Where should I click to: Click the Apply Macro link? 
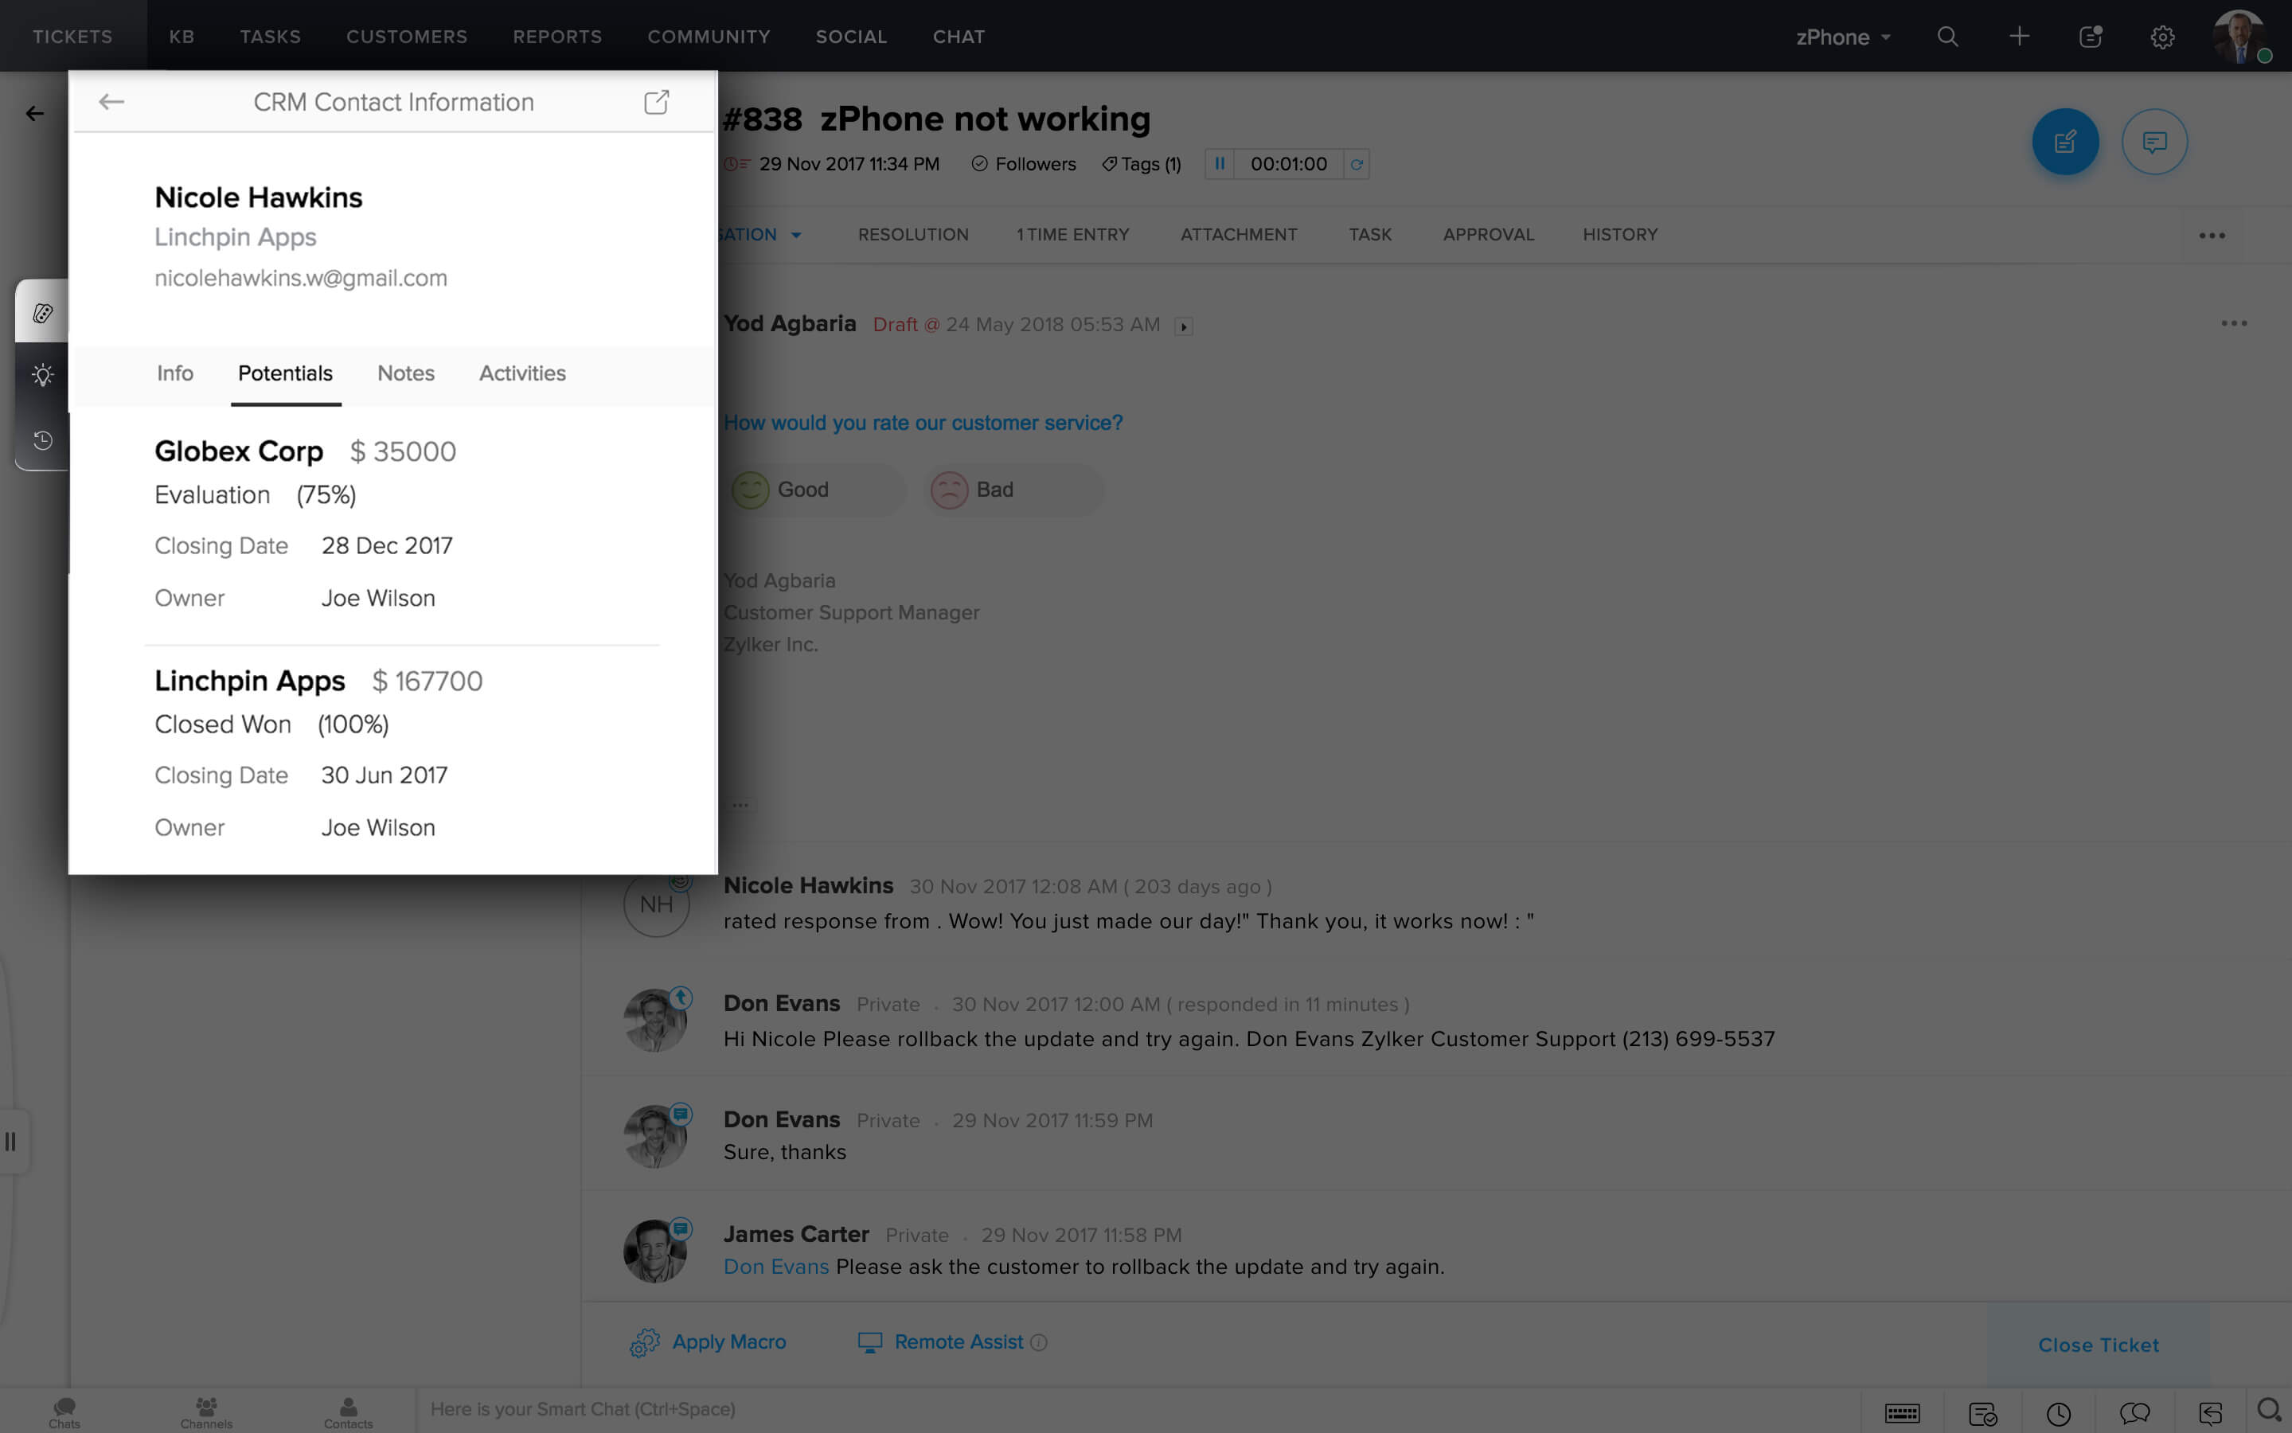coord(728,1342)
